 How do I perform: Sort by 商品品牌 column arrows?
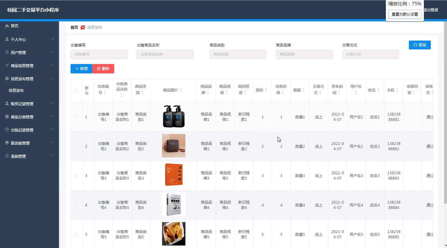208,93
